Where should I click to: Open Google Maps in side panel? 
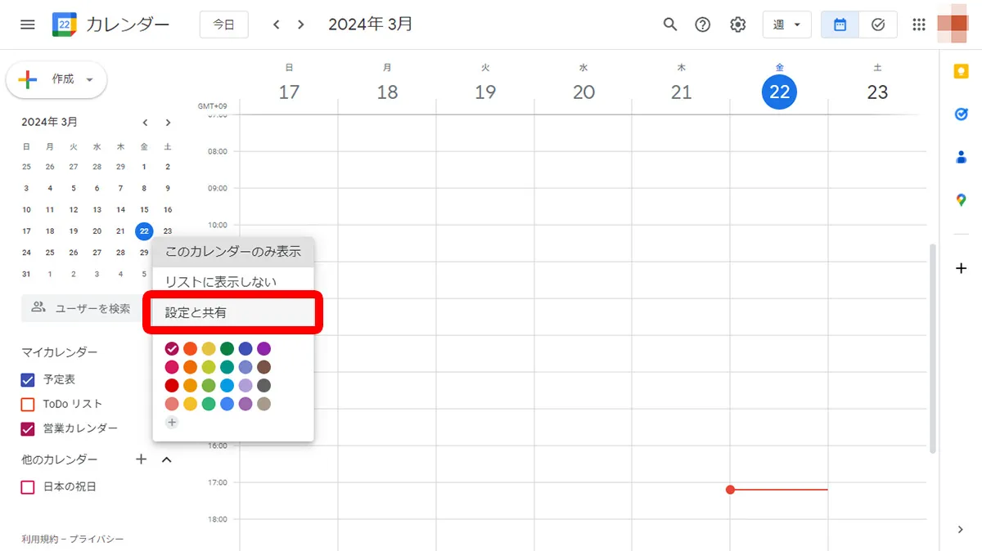click(x=961, y=199)
